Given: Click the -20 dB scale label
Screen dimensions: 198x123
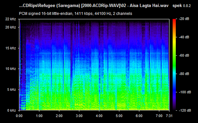Looking at the screenshot, I should [184, 19].
